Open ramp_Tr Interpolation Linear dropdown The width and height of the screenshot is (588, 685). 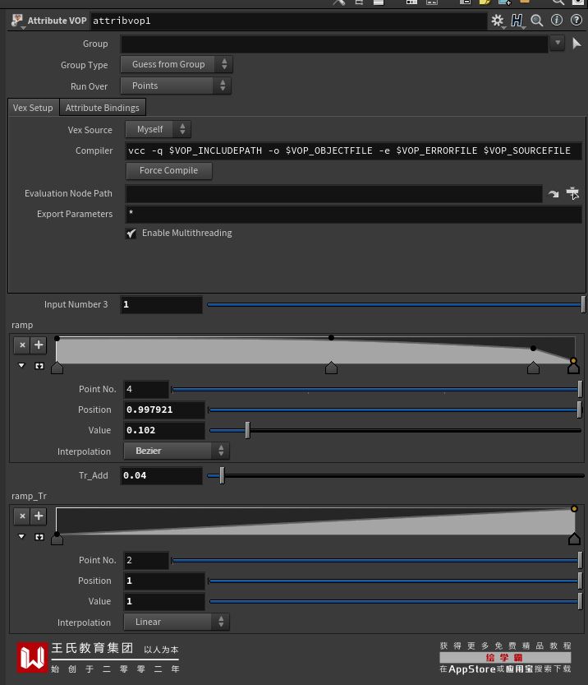point(177,622)
